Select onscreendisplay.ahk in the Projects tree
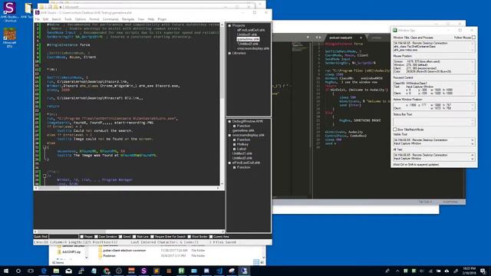Image resolution: width=491 pixels, height=276 pixels. (x=253, y=48)
